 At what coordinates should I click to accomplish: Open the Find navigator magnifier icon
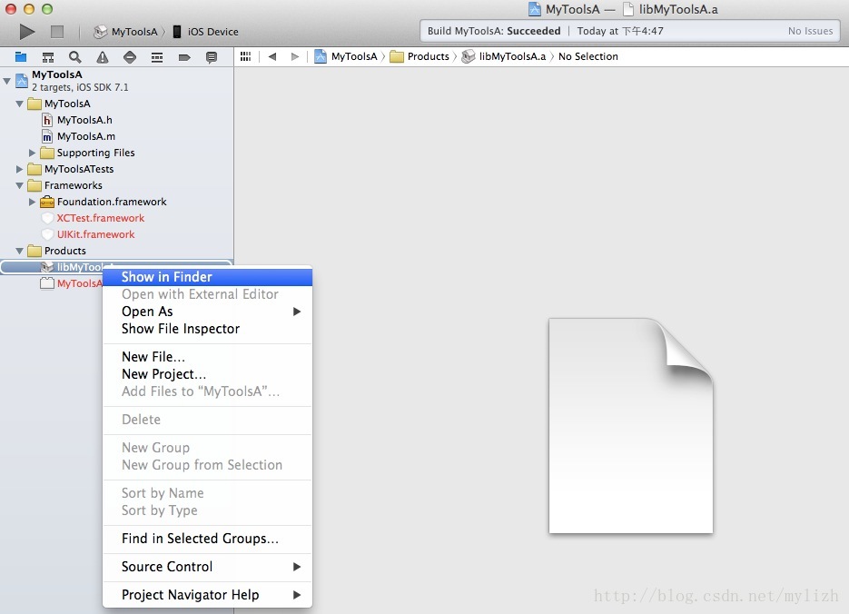pos(75,57)
